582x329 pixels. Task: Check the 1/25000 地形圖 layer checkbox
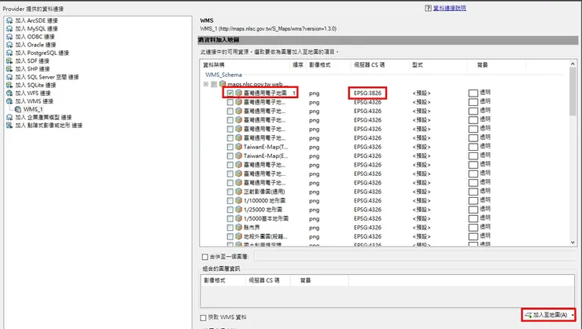click(x=230, y=210)
